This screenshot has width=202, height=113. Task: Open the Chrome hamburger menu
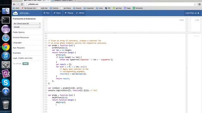199,4
